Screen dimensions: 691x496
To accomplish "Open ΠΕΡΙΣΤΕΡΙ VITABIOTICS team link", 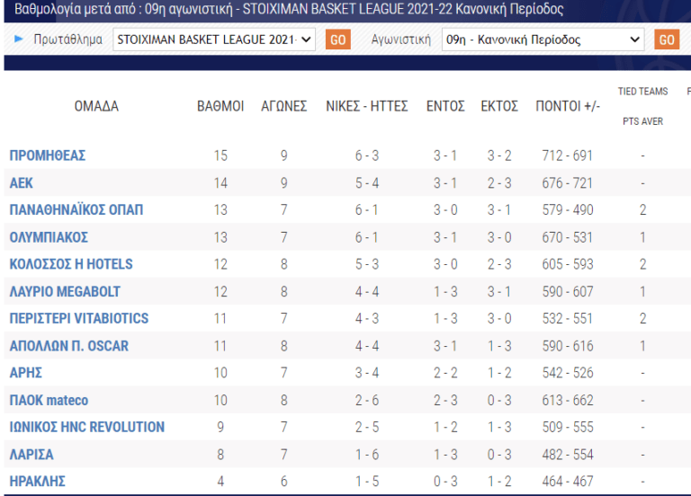I will [x=78, y=318].
